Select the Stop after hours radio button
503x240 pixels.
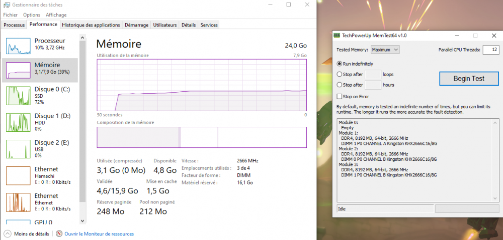click(340, 85)
